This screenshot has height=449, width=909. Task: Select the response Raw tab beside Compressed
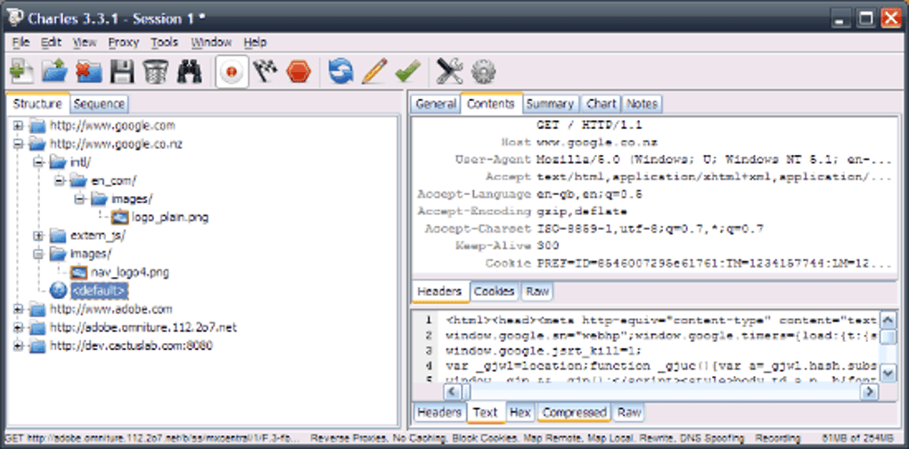click(629, 412)
